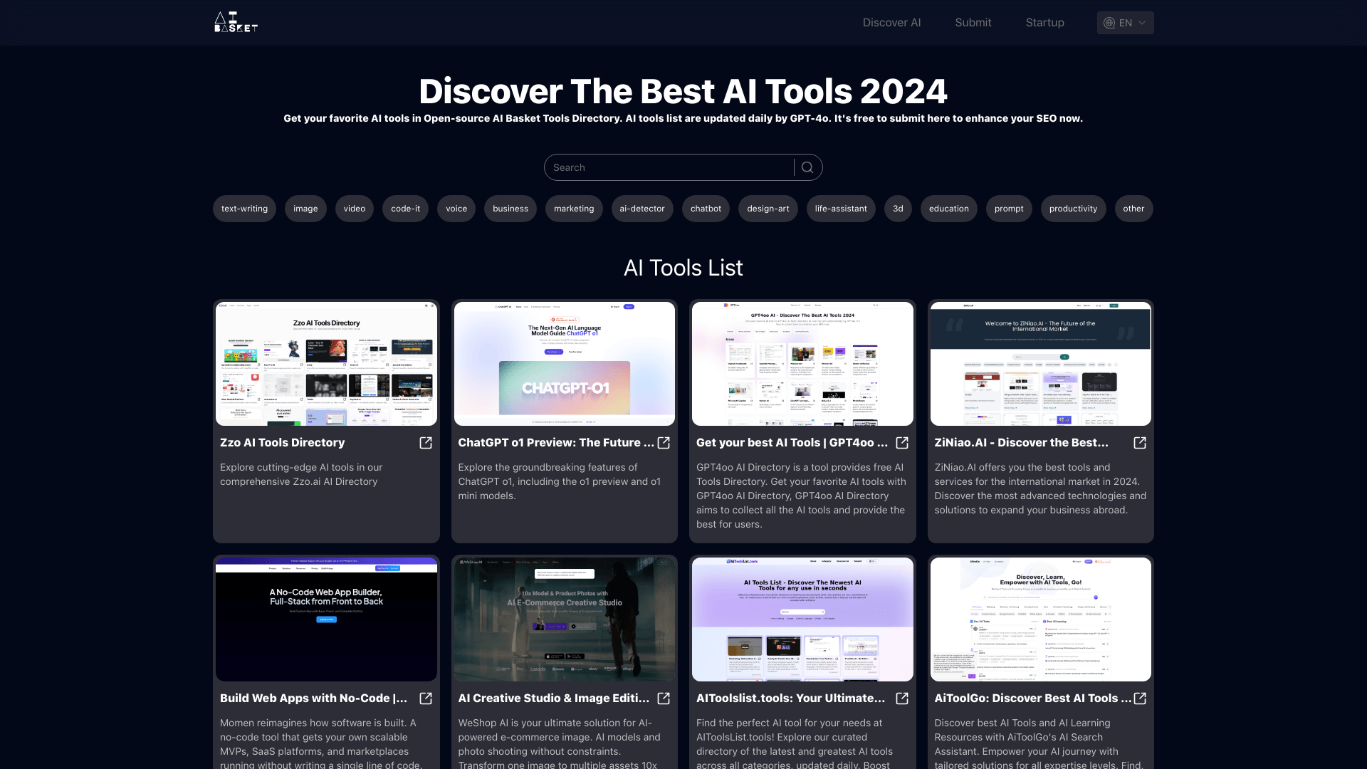The image size is (1367, 769).
Task: Toggle the chatbot filter tag
Action: point(705,209)
